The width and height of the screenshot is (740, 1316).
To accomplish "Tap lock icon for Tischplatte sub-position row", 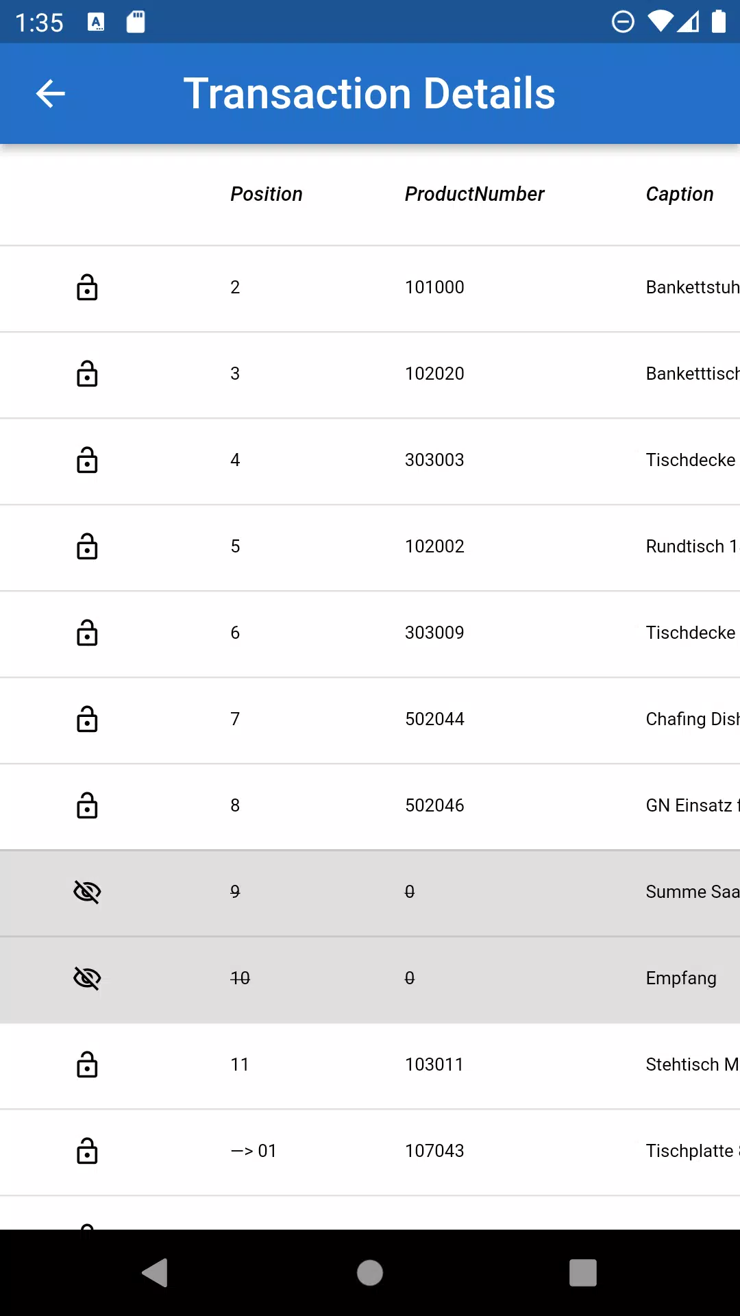I will (x=87, y=1151).
